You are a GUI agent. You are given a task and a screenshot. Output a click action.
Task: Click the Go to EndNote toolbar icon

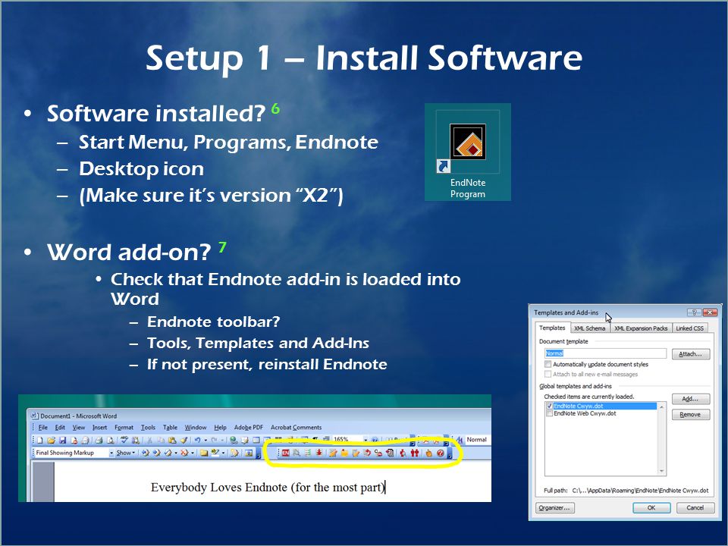point(286,453)
